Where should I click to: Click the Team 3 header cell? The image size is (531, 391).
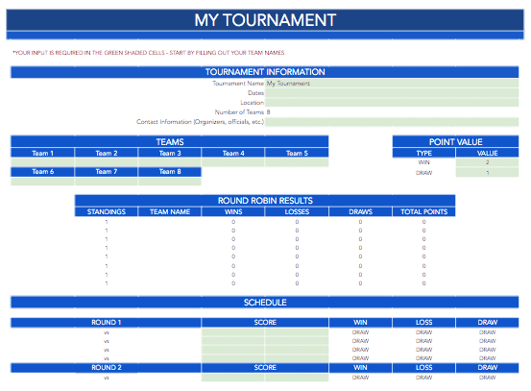[x=170, y=153]
